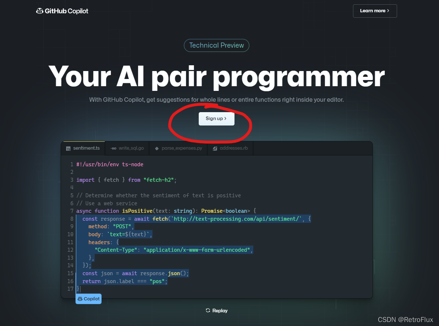Click the "Content-Type" header line
The width and height of the screenshot is (439, 326).
point(173,250)
